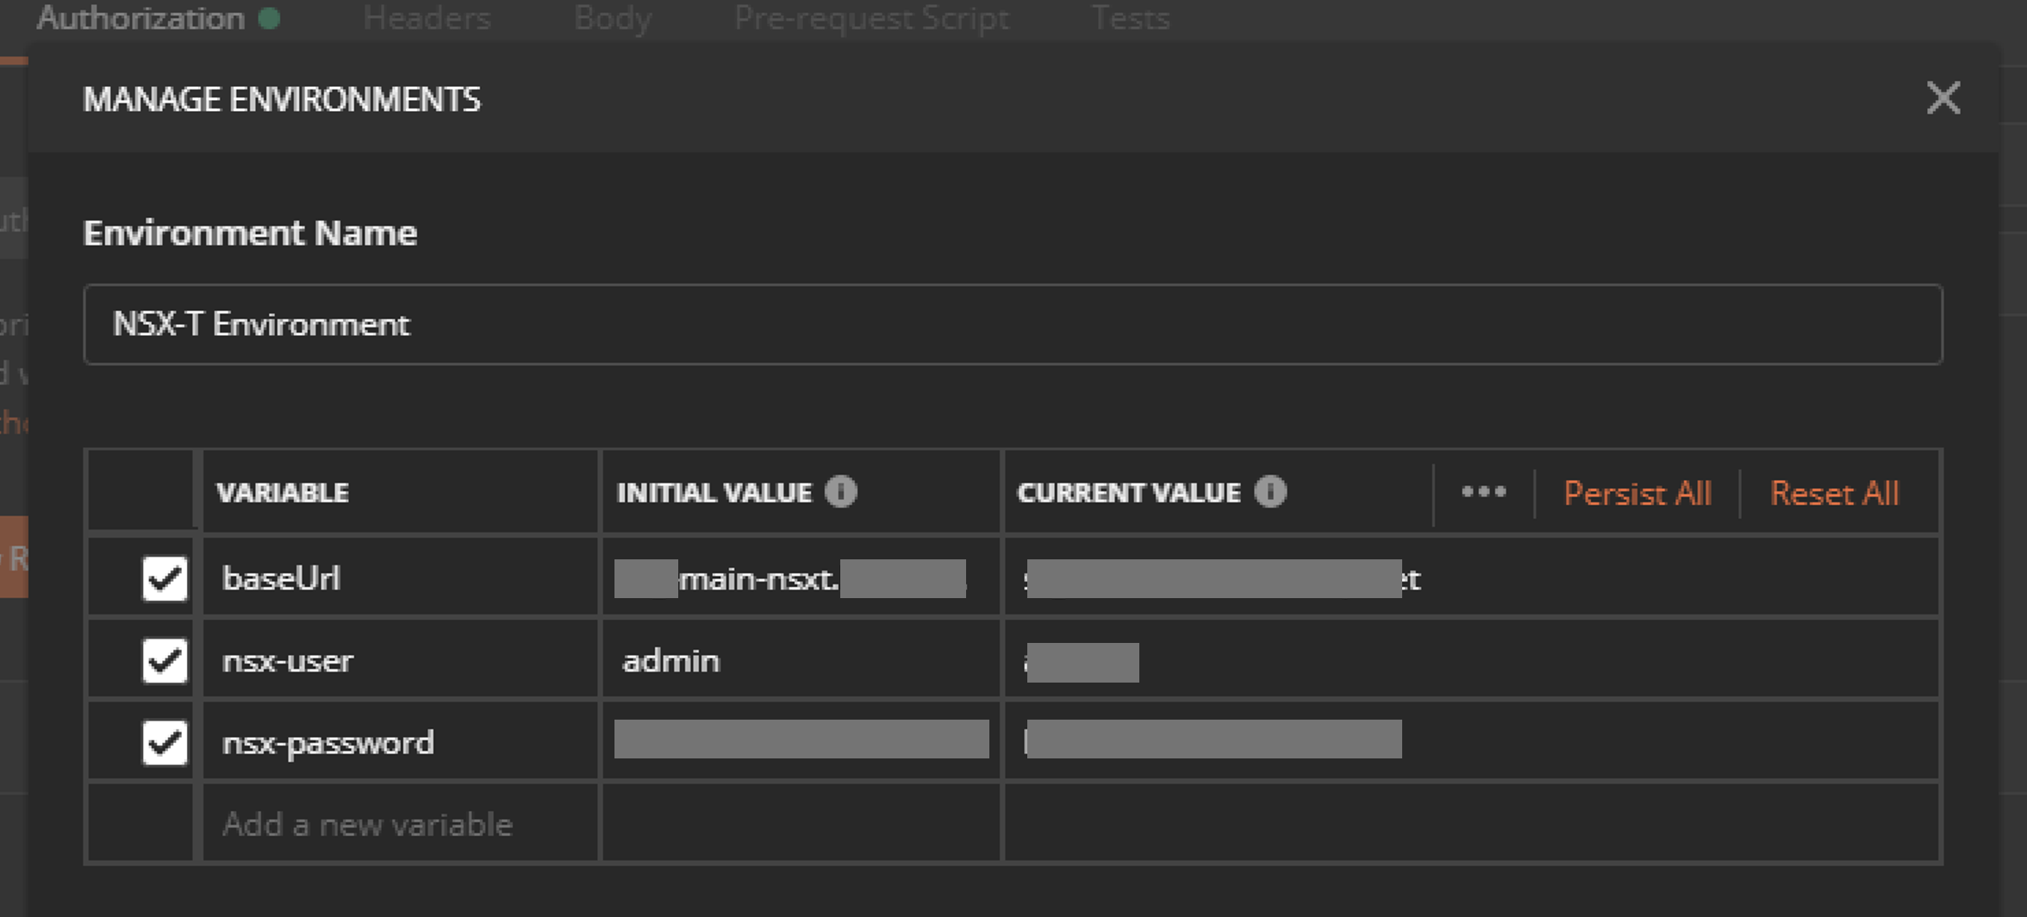Click the baseUrl current value cell
This screenshot has width=2027, height=917.
point(1472,577)
